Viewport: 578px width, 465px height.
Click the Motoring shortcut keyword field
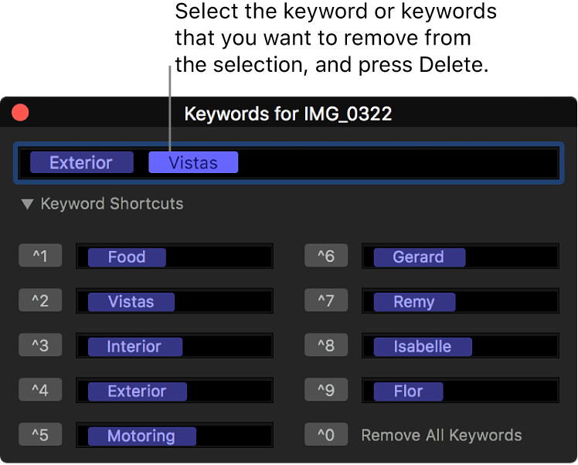233,436
